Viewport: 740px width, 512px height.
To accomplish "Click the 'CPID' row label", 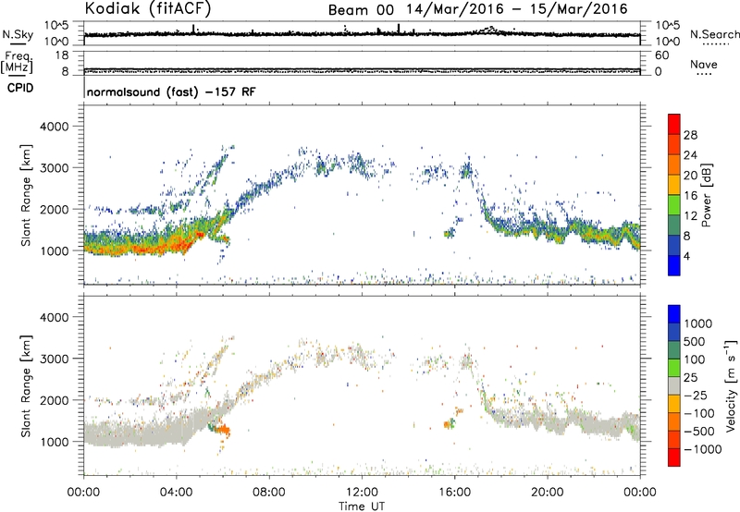I will coord(19,88).
